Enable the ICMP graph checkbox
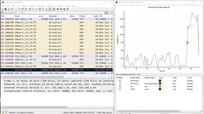 tap(120, 89)
